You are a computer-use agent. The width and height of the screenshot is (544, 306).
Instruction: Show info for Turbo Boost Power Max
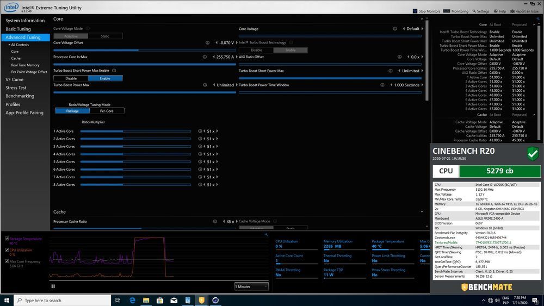(205, 85)
